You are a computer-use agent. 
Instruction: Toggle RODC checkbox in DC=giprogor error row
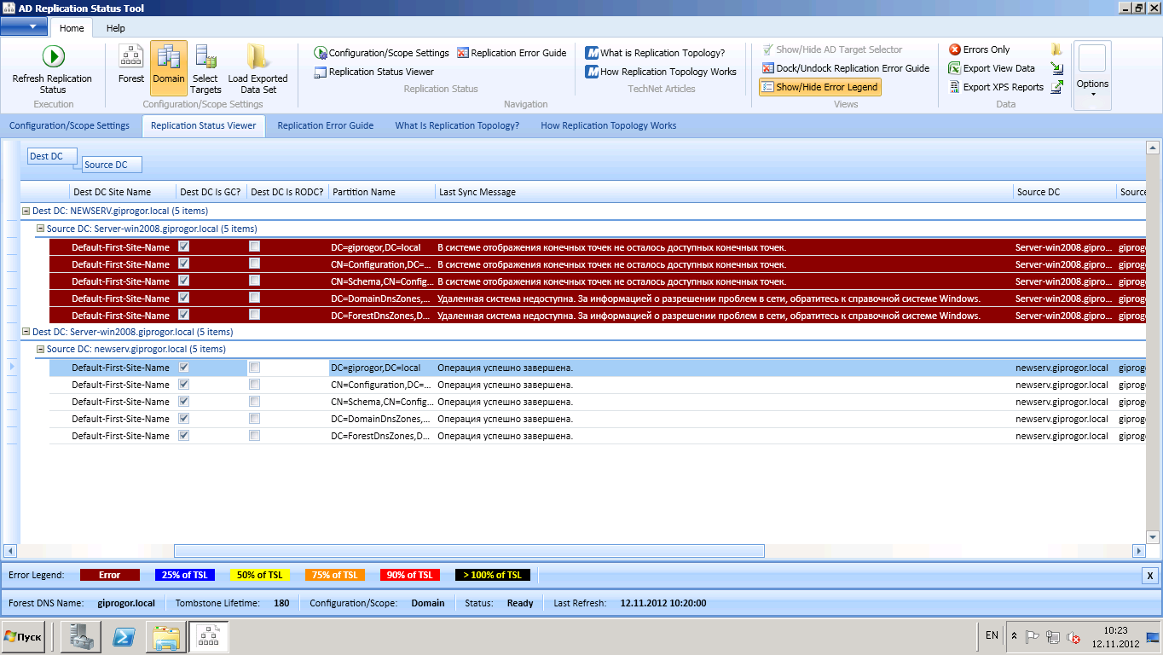click(x=254, y=246)
